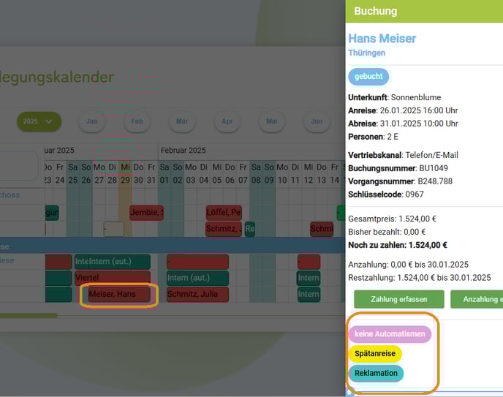Open the Hans Meiser guest link

382,39
